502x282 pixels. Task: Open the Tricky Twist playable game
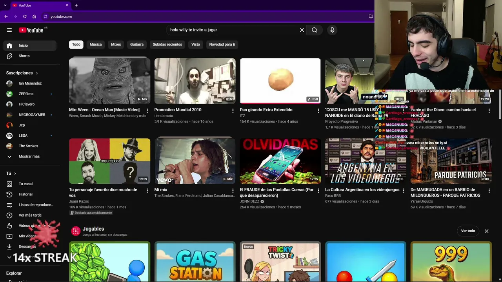(x=280, y=262)
